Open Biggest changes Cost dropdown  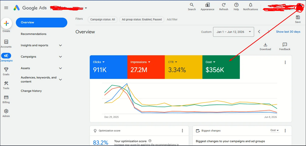click(x=275, y=130)
